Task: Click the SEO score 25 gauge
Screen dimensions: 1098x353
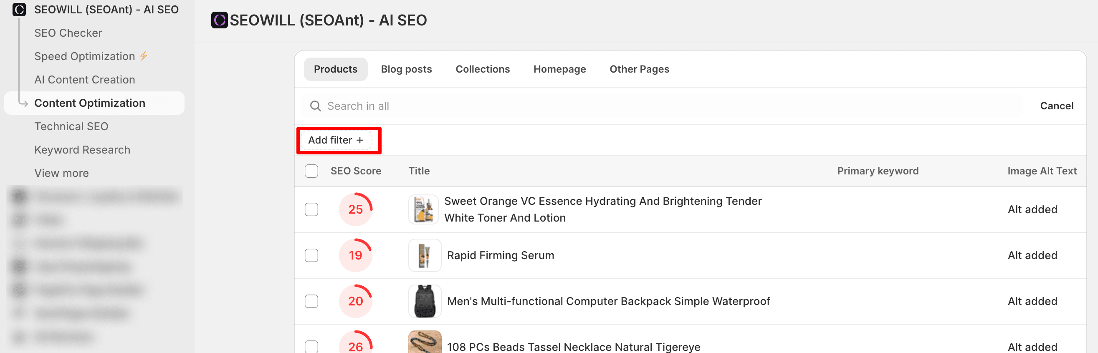Action: click(x=355, y=209)
